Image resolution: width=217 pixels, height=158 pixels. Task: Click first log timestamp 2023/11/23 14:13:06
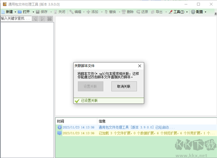(78, 127)
